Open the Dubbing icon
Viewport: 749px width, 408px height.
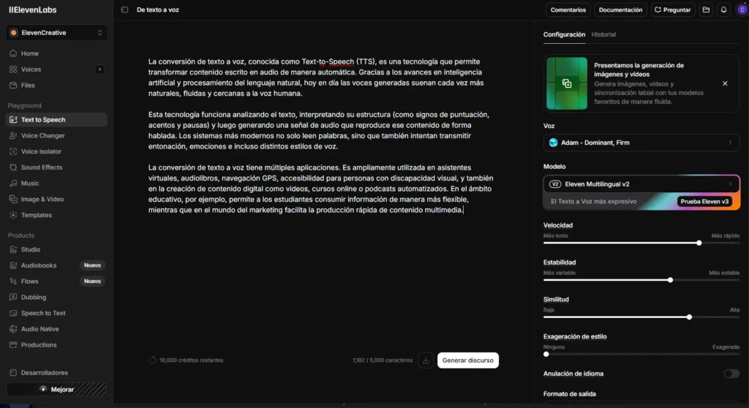[x=13, y=297]
